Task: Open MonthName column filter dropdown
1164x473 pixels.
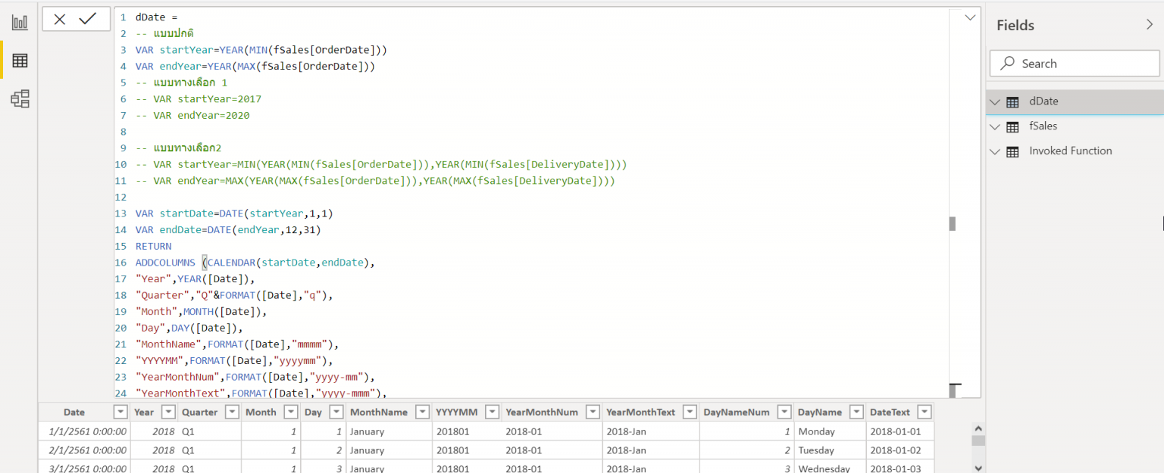Action: (421, 412)
